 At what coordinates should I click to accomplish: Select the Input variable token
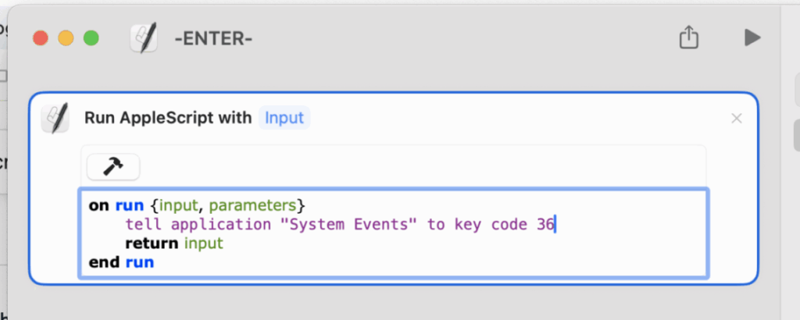(284, 118)
